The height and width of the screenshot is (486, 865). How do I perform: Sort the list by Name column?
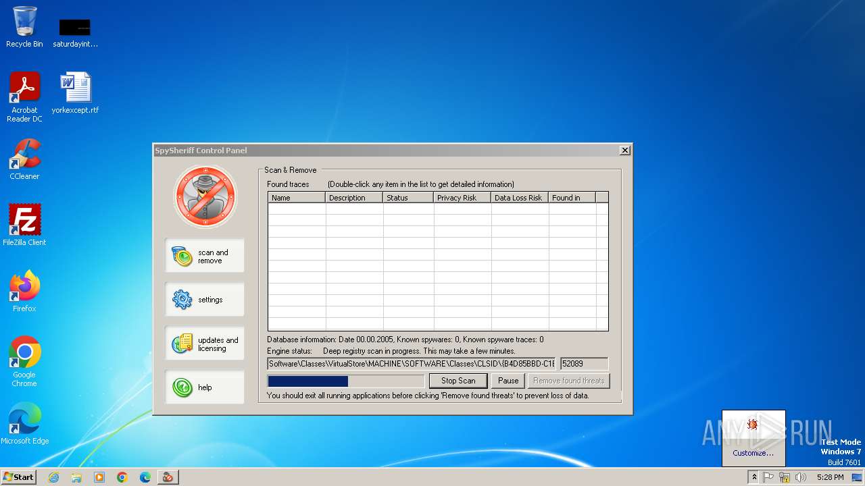pyautogui.click(x=297, y=198)
